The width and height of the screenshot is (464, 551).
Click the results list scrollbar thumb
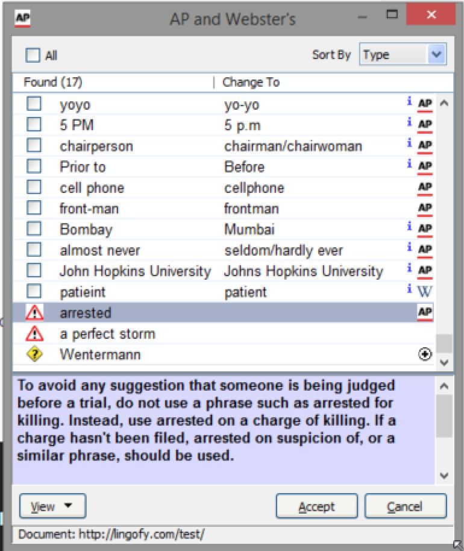pyautogui.click(x=444, y=344)
